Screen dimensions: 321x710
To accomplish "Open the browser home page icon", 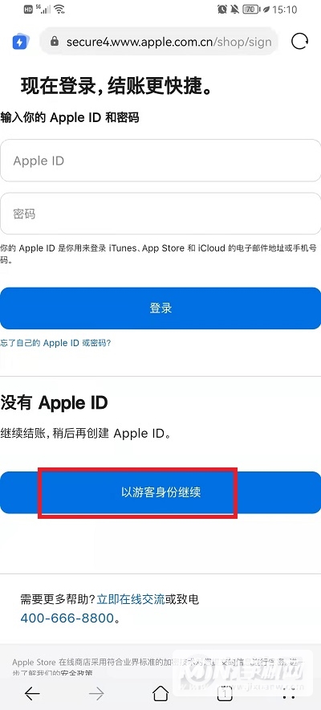I will pyautogui.click(x=160, y=693).
